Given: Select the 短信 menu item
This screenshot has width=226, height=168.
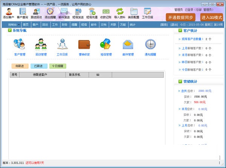Looking at the screenshot, I should [84, 25].
